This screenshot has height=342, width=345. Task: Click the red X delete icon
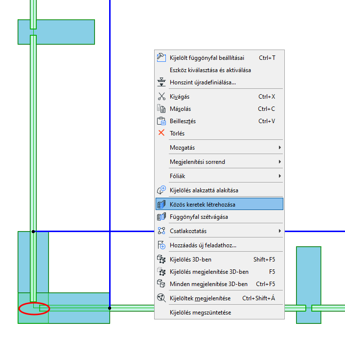pos(161,133)
